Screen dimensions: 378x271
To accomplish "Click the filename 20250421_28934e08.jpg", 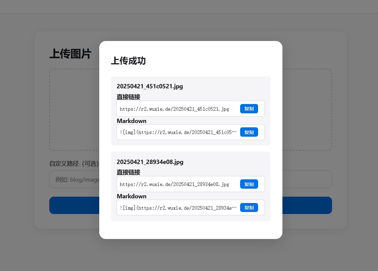I will [150, 162].
